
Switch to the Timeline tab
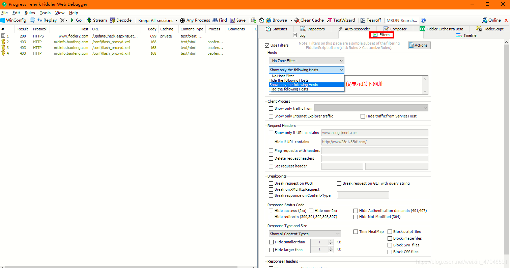pos(466,35)
